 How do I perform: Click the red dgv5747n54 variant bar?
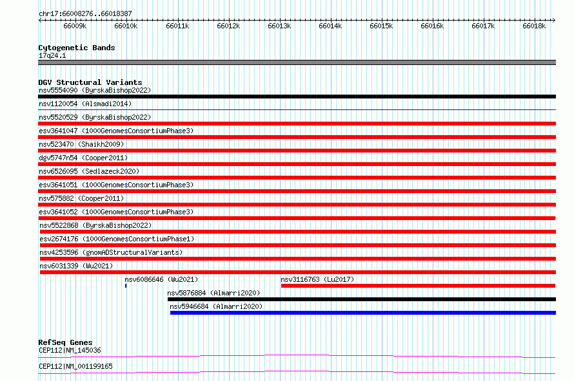coord(297,164)
